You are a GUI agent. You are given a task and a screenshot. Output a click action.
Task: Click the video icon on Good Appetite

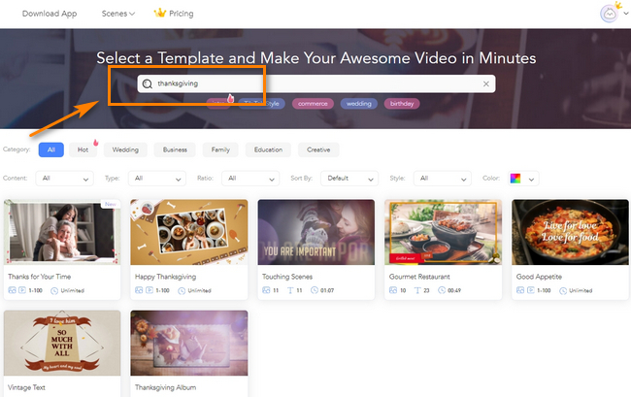click(x=531, y=290)
